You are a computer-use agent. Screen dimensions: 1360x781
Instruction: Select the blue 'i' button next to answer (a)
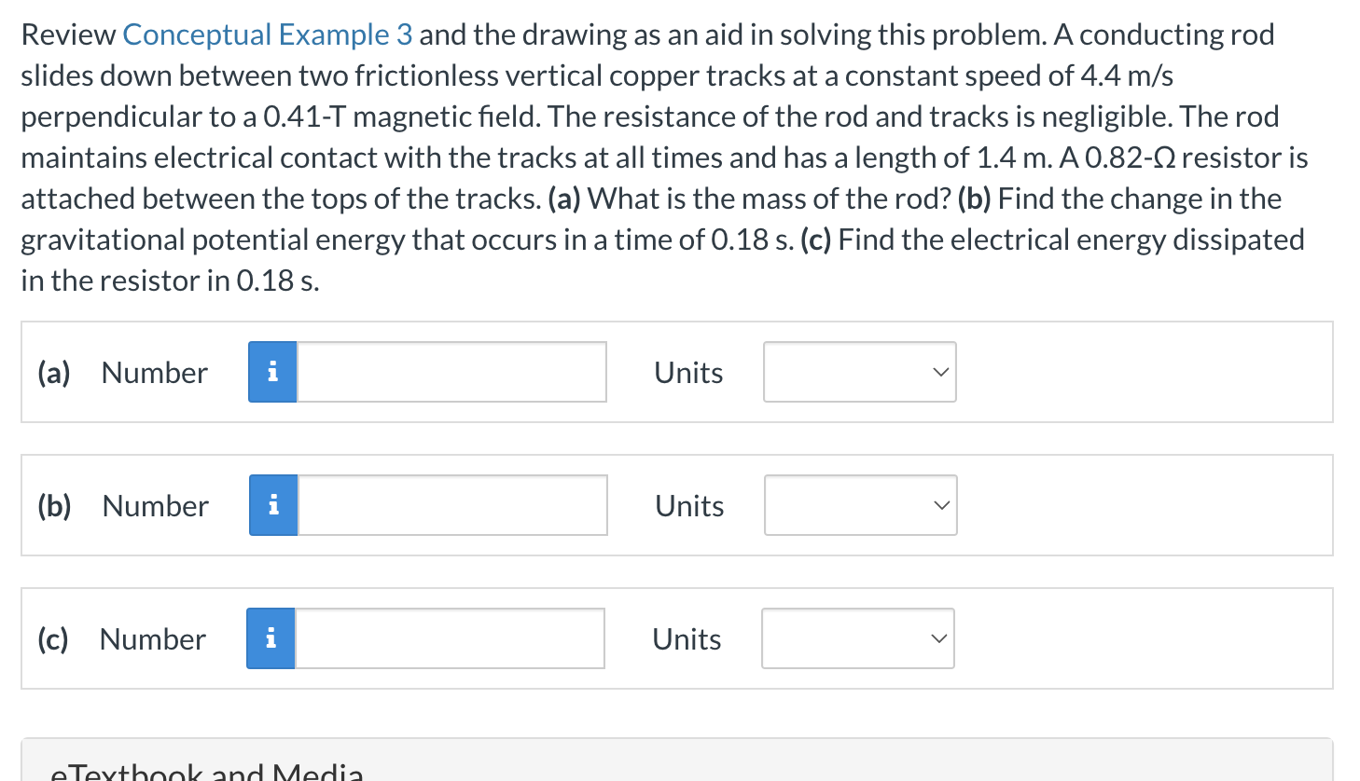271,371
